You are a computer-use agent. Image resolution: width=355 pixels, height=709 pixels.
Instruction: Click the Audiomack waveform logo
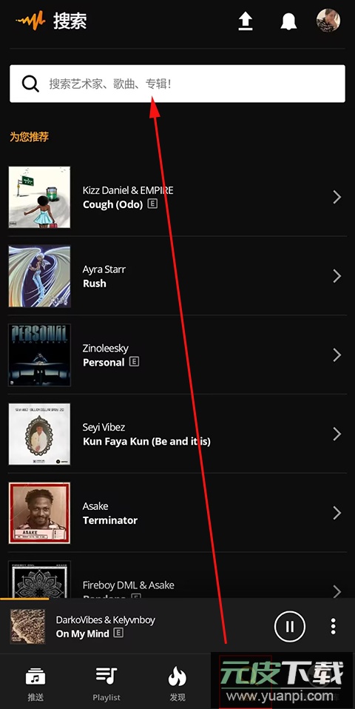tap(31, 21)
